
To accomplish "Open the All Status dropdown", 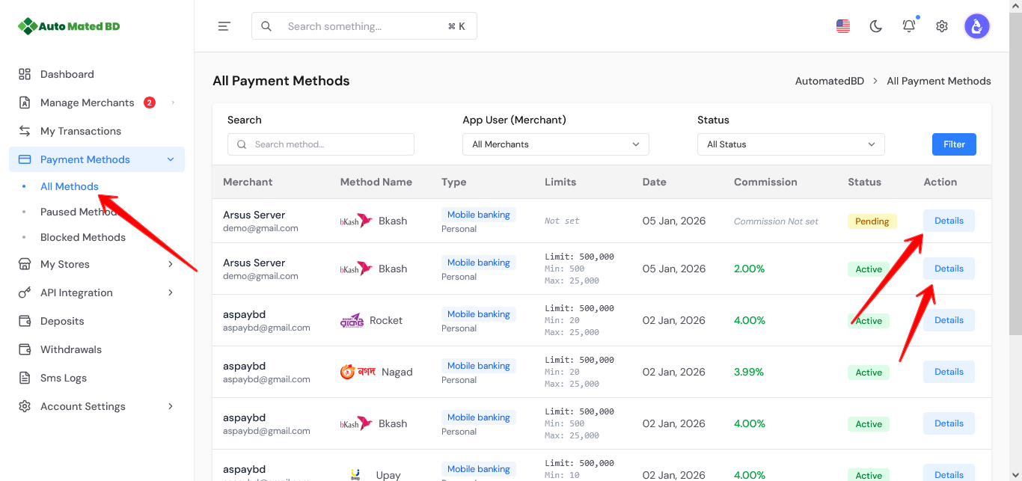I will (790, 144).
